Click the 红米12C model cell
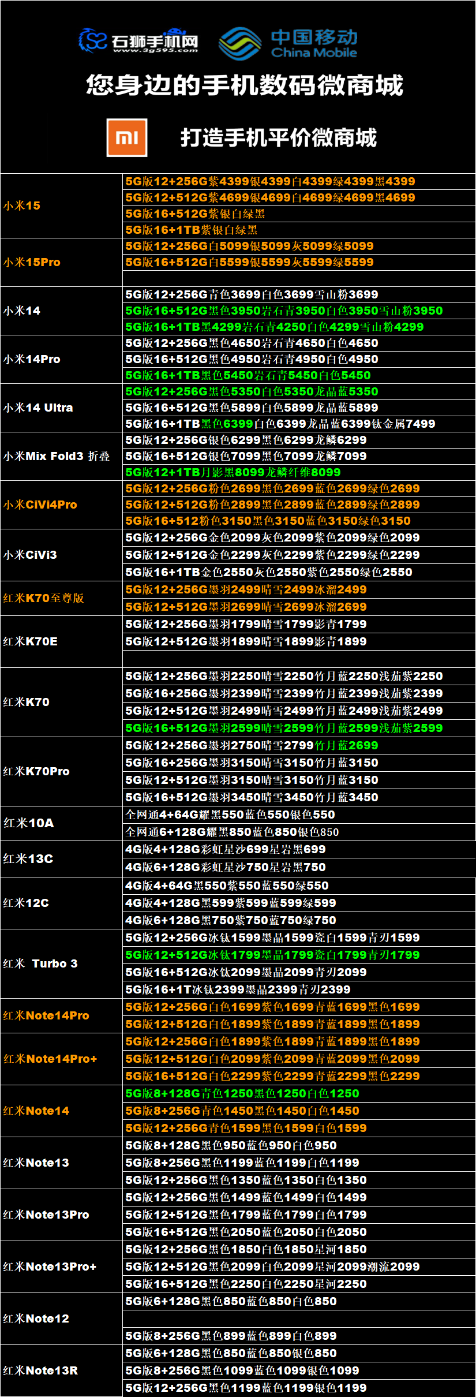 point(61,903)
